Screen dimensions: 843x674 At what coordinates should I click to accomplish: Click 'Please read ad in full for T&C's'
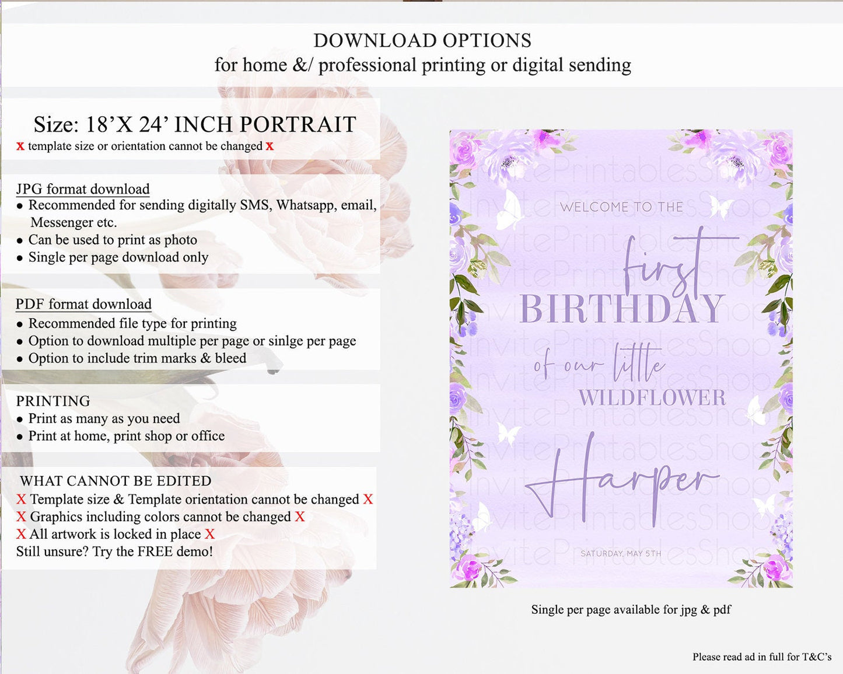(762, 657)
